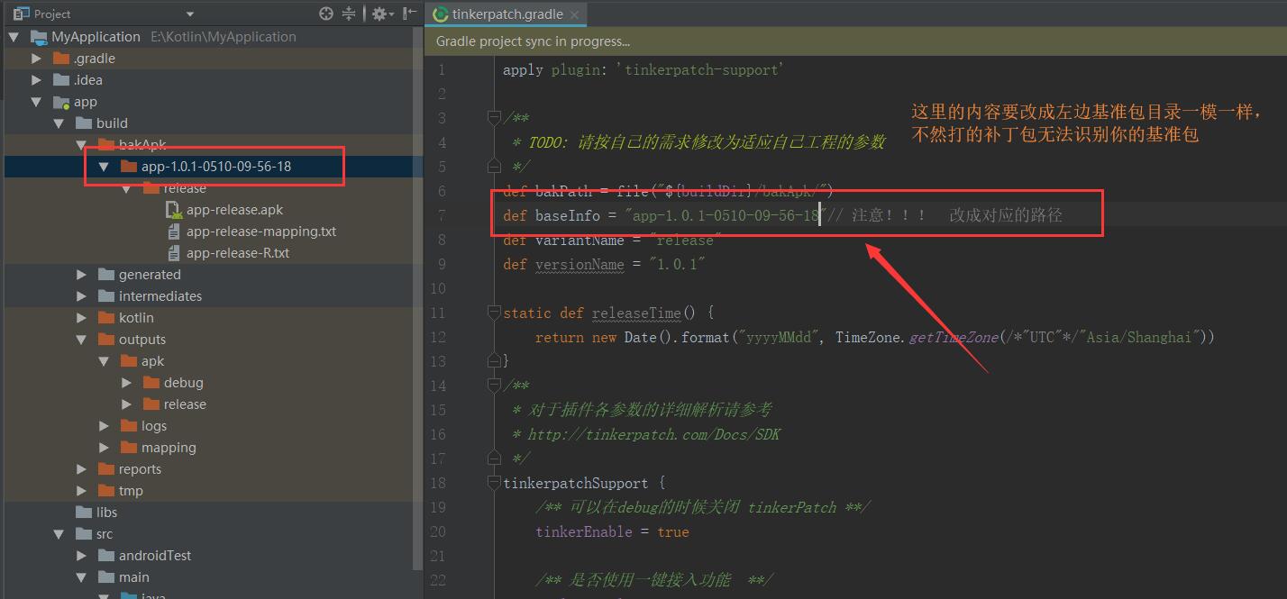Expand the intermediates folder arrow
This screenshot has height=599, width=1287.
(x=81, y=296)
